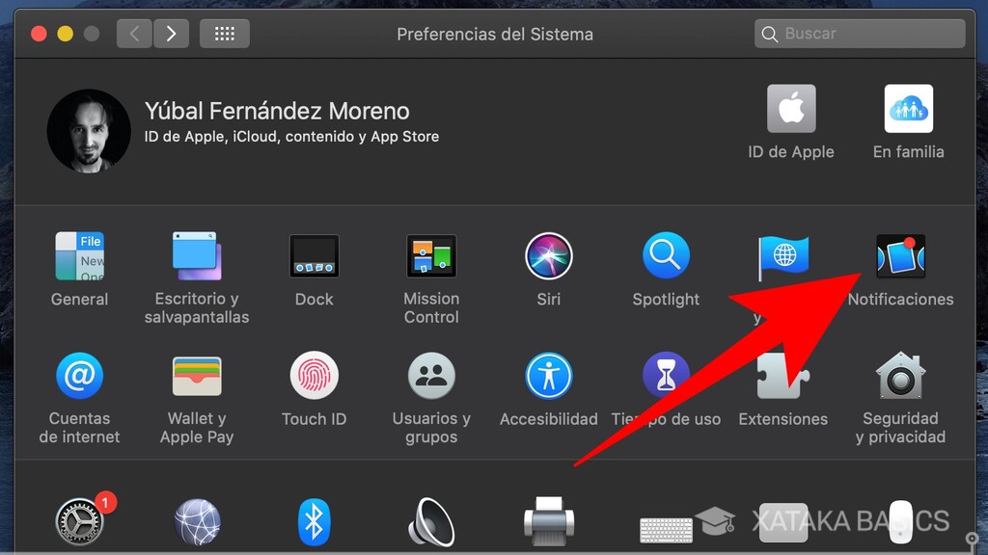Open Seguridad y privacidad preferences

tap(900, 377)
